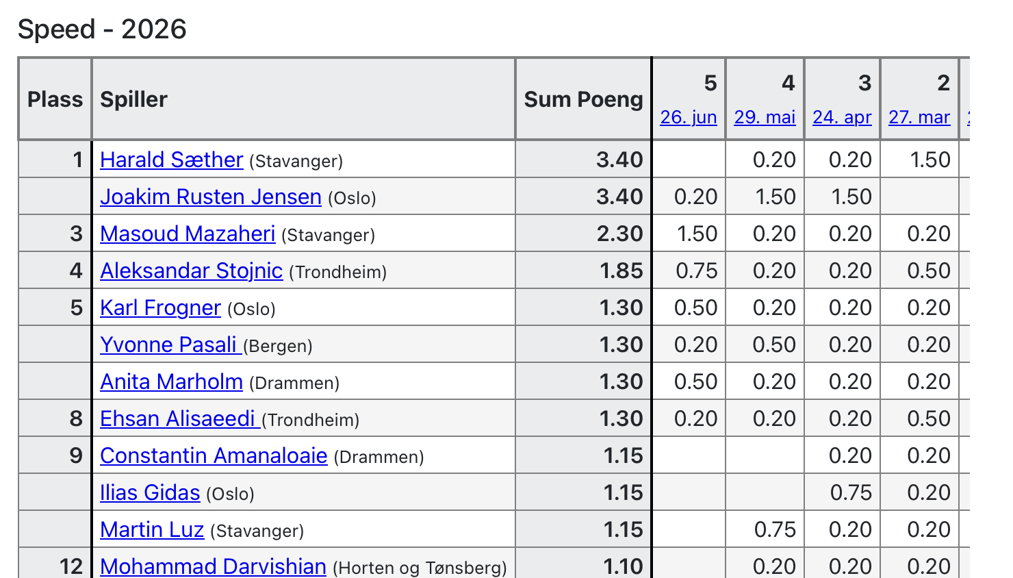The image size is (1013, 578).
Task: Click the Plass column header
Action: (55, 99)
